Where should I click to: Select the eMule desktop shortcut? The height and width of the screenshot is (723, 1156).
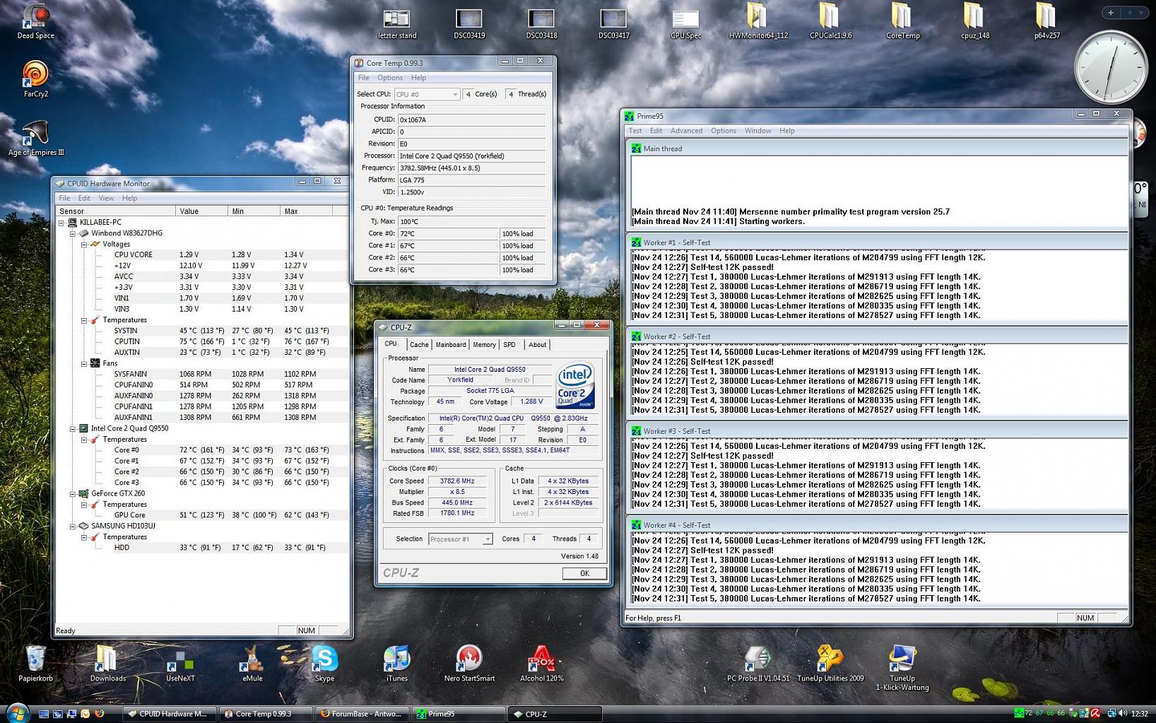[252, 664]
